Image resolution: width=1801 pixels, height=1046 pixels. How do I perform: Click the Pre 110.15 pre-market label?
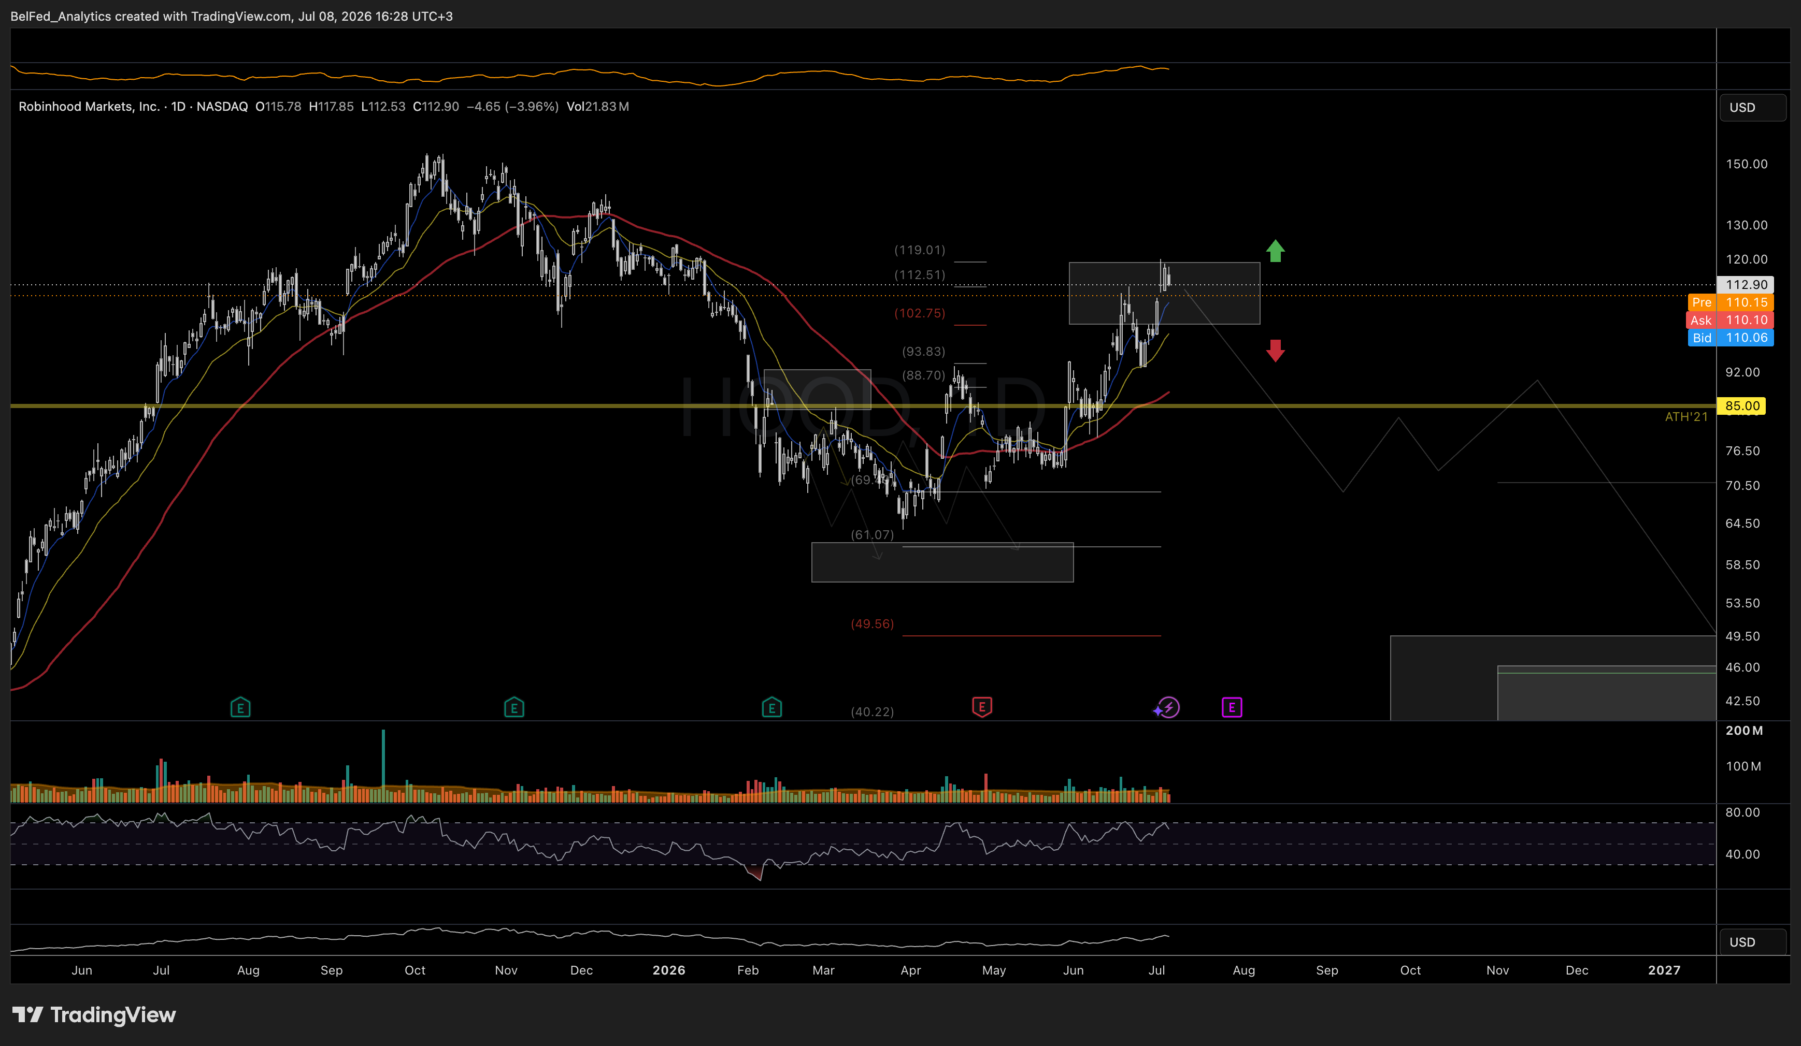(x=1730, y=302)
